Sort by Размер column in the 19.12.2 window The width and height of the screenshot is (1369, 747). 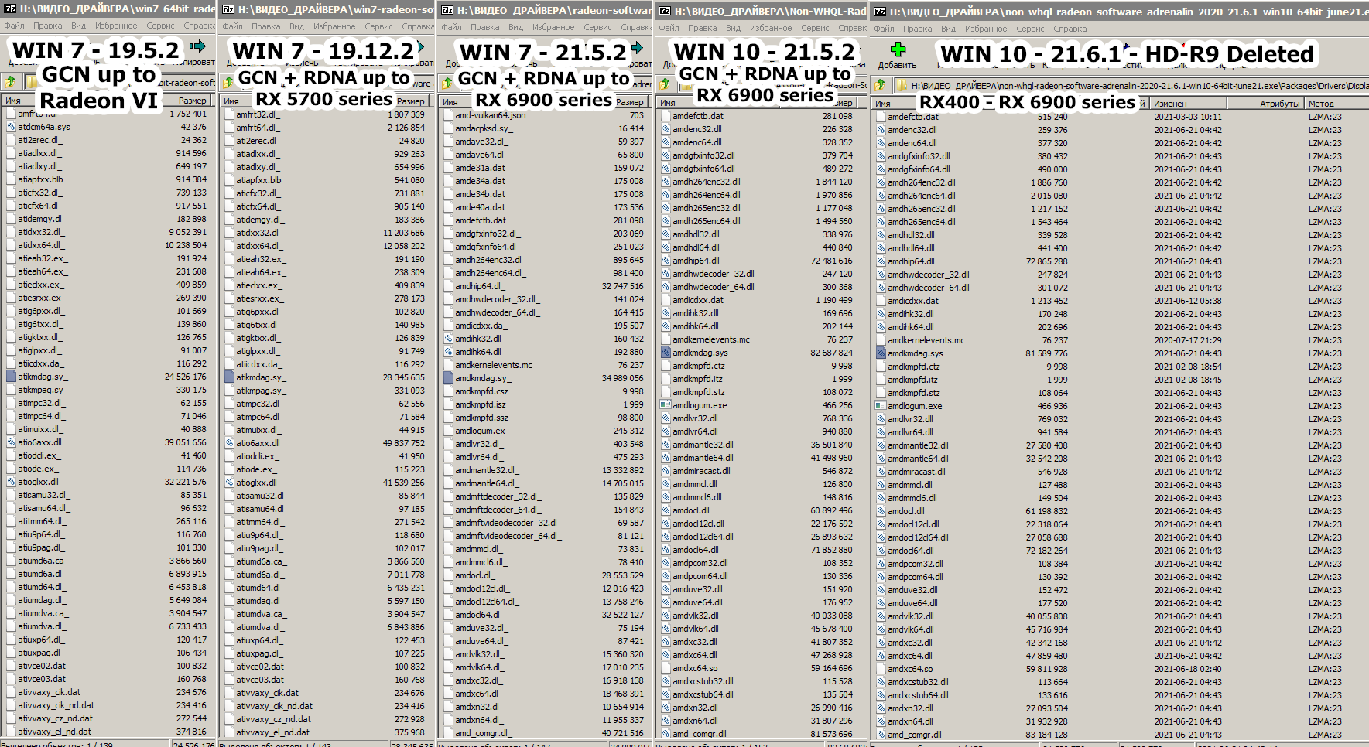410,101
